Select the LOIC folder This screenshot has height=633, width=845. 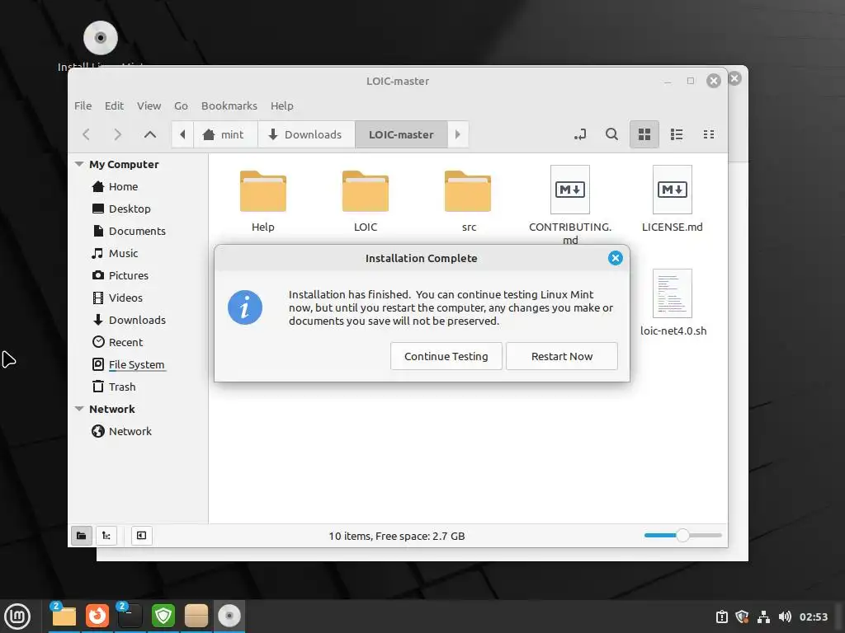366,200
